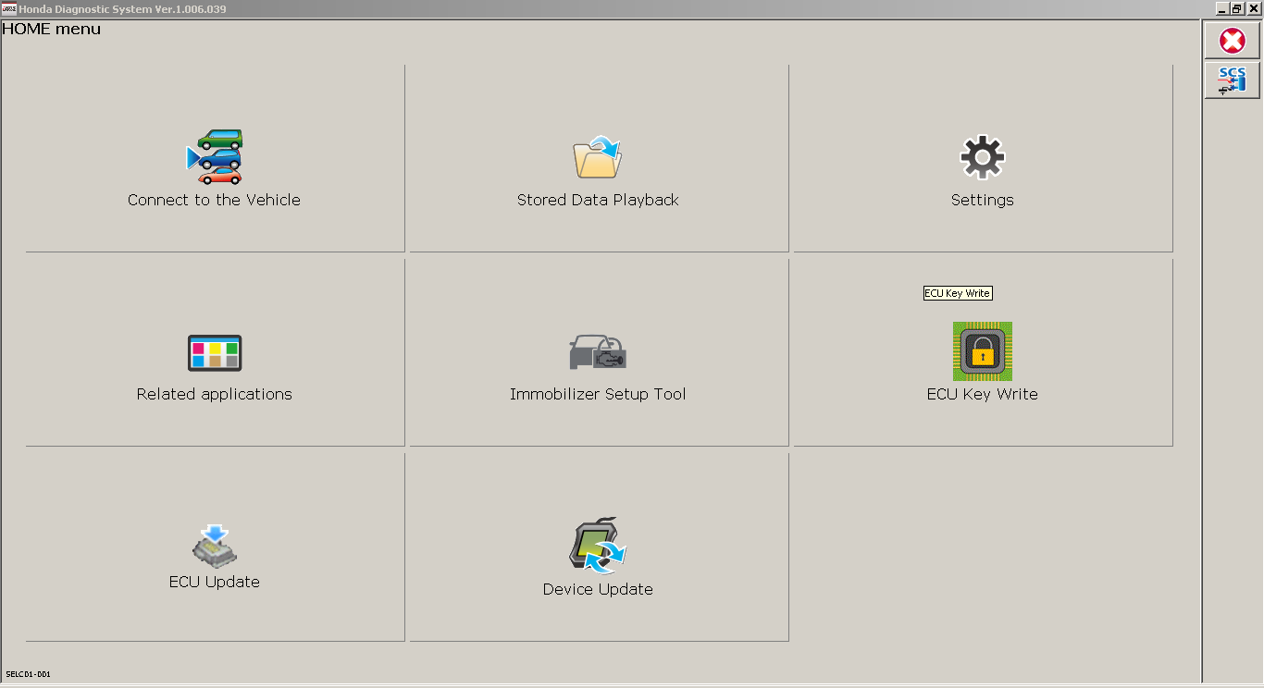Click the Honda Diagnostic System title bar icon
This screenshot has width=1264, height=688.
click(x=9, y=8)
